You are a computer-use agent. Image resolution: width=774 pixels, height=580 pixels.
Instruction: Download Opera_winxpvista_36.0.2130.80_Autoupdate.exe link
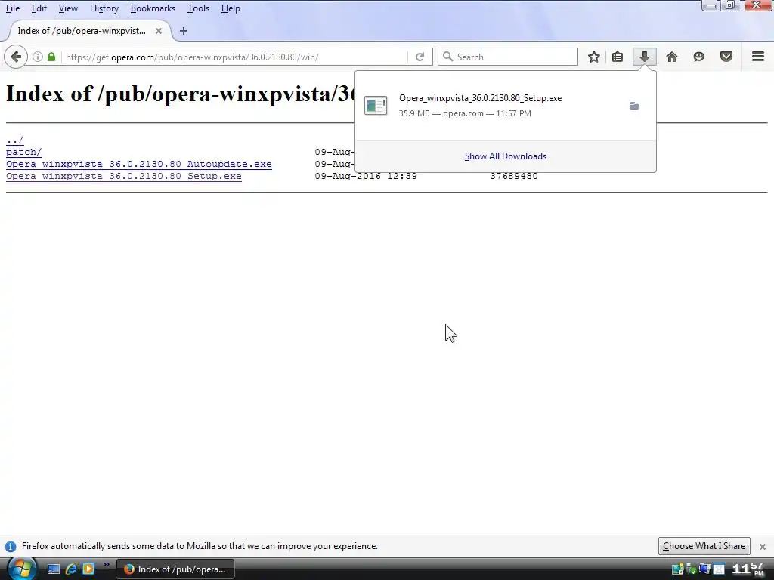pyautogui.click(x=139, y=164)
